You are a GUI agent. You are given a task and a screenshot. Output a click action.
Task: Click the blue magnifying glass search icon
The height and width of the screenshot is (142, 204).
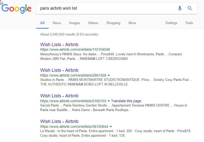190,8
